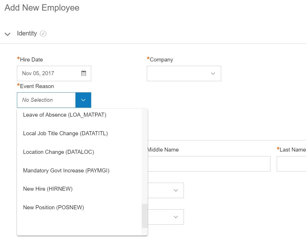Image resolution: width=306 pixels, height=237 pixels.
Task: Click the Company label
Action: [x=161, y=59]
